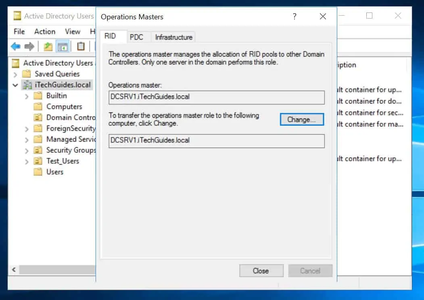Viewport: 424px width, 300px height.
Task: Click the Domain Controllers OU icon
Action: (x=38, y=117)
